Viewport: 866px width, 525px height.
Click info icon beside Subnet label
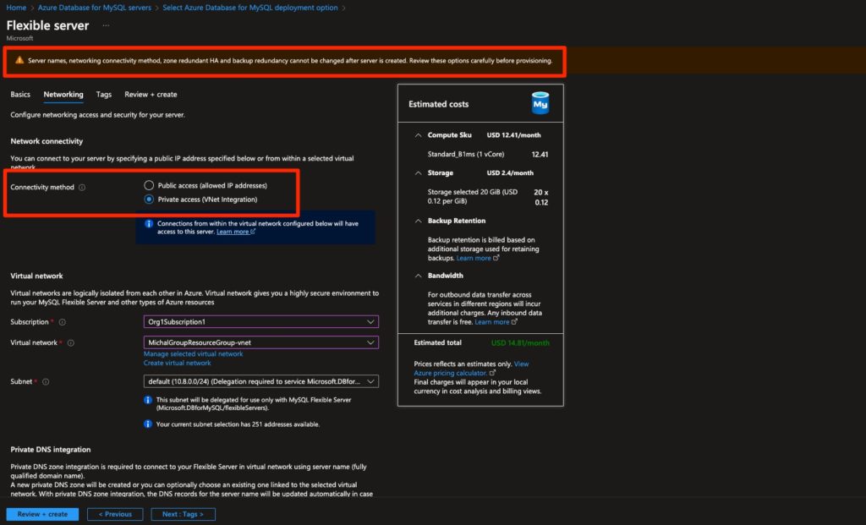(46, 381)
